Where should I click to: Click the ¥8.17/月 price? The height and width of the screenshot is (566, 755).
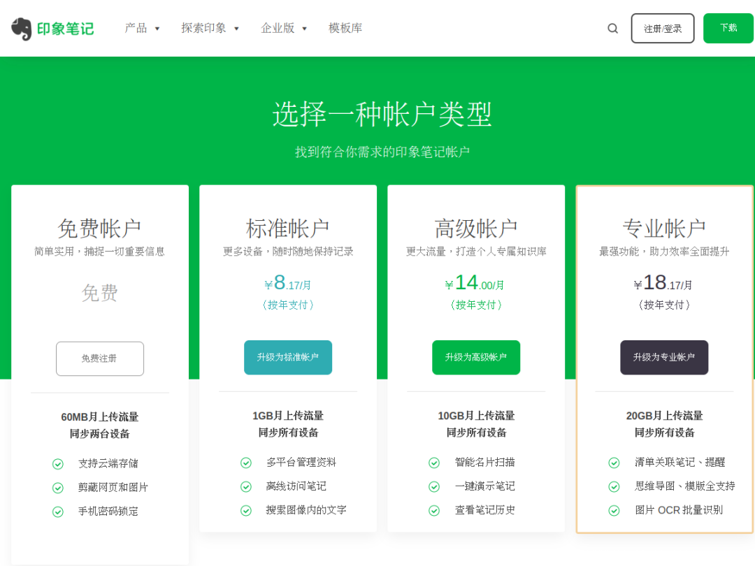point(288,283)
